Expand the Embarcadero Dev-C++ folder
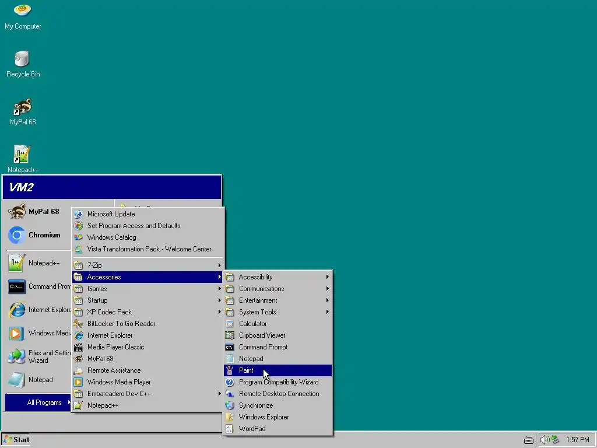597x448 pixels. tap(148, 394)
